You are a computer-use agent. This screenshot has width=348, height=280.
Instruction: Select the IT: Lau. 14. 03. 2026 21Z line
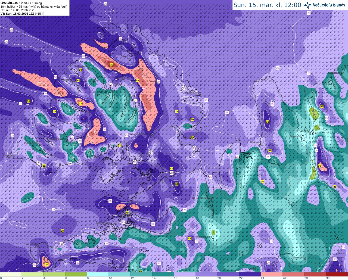[17, 10]
